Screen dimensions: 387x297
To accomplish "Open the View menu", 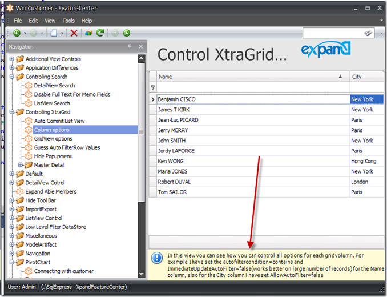I will (x=50, y=21).
